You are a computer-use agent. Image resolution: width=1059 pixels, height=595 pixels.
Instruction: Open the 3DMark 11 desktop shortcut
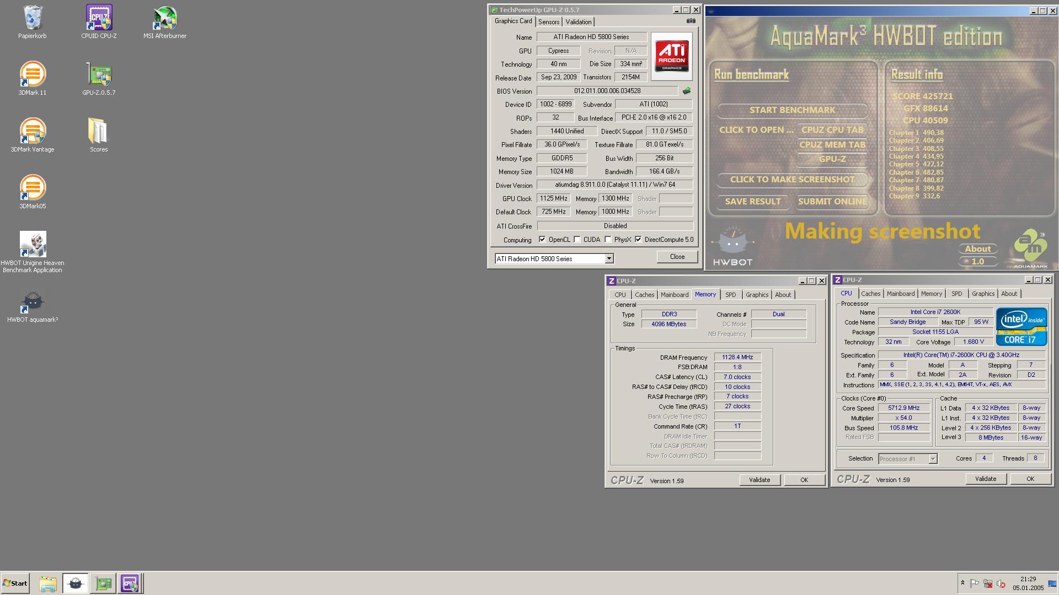(33, 79)
